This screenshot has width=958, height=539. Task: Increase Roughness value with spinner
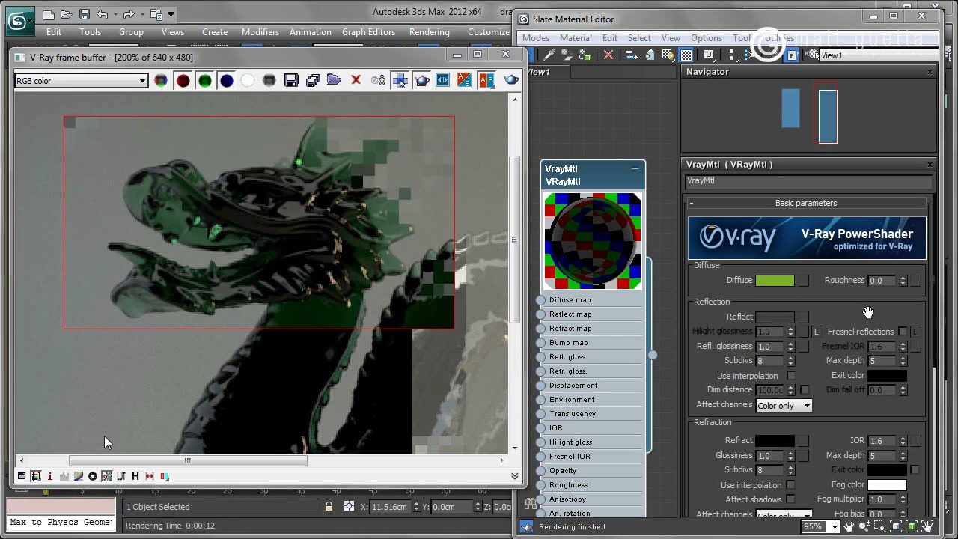[x=903, y=278]
